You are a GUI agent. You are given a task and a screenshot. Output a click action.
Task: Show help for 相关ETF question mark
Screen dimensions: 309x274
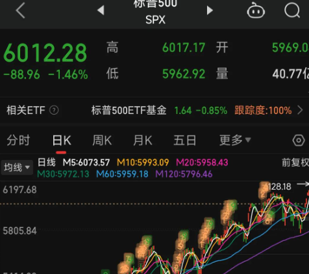point(54,110)
